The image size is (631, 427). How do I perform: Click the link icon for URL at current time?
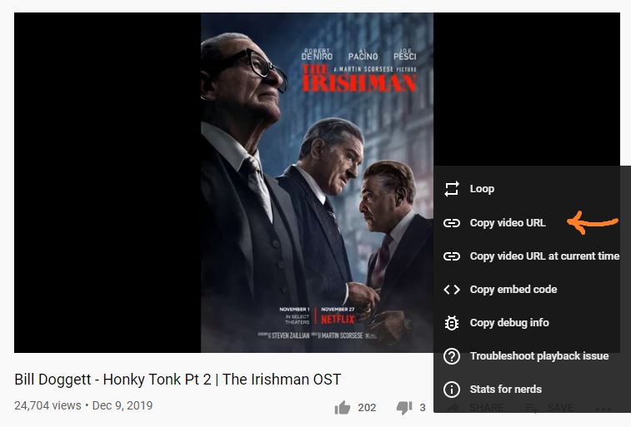(452, 256)
